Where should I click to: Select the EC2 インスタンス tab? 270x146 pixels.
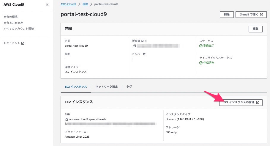pos(76,87)
